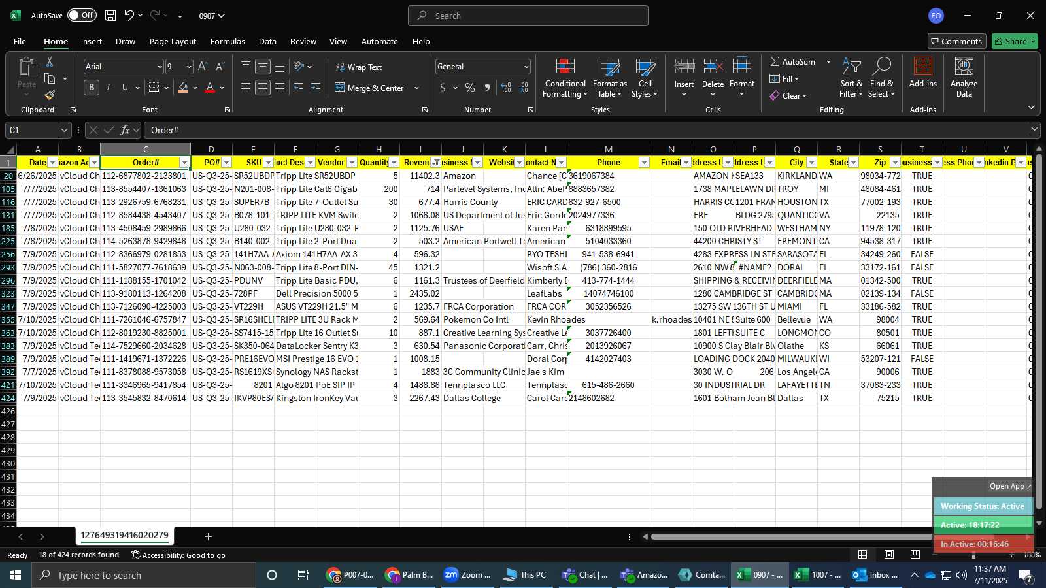Click Font Color red swatch
The image size is (1046, 588).
click(x=210, y=88)
